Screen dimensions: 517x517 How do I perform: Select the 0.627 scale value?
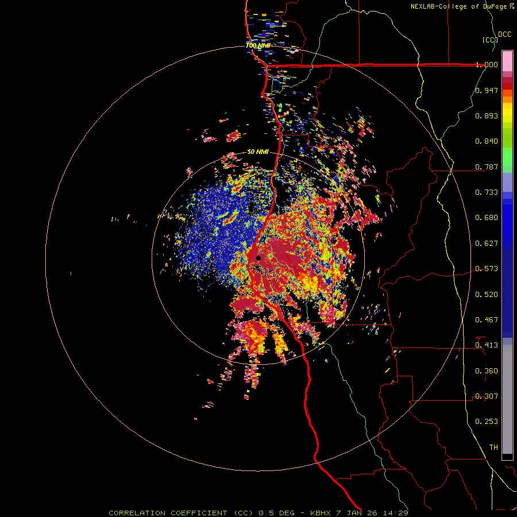[487, 244]
